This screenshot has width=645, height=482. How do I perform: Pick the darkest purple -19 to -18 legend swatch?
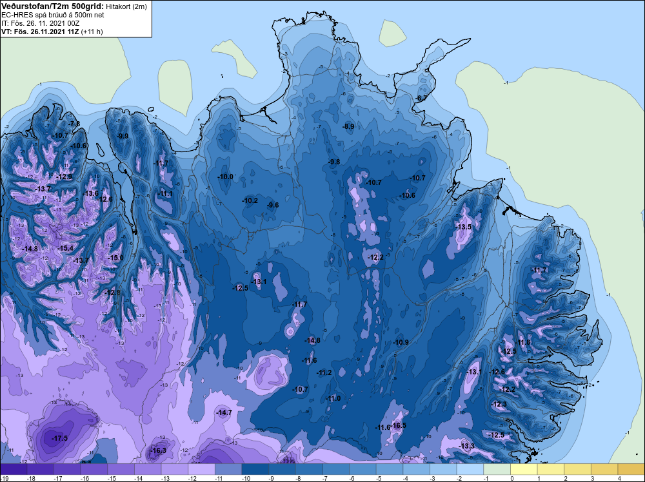[14, 469]
